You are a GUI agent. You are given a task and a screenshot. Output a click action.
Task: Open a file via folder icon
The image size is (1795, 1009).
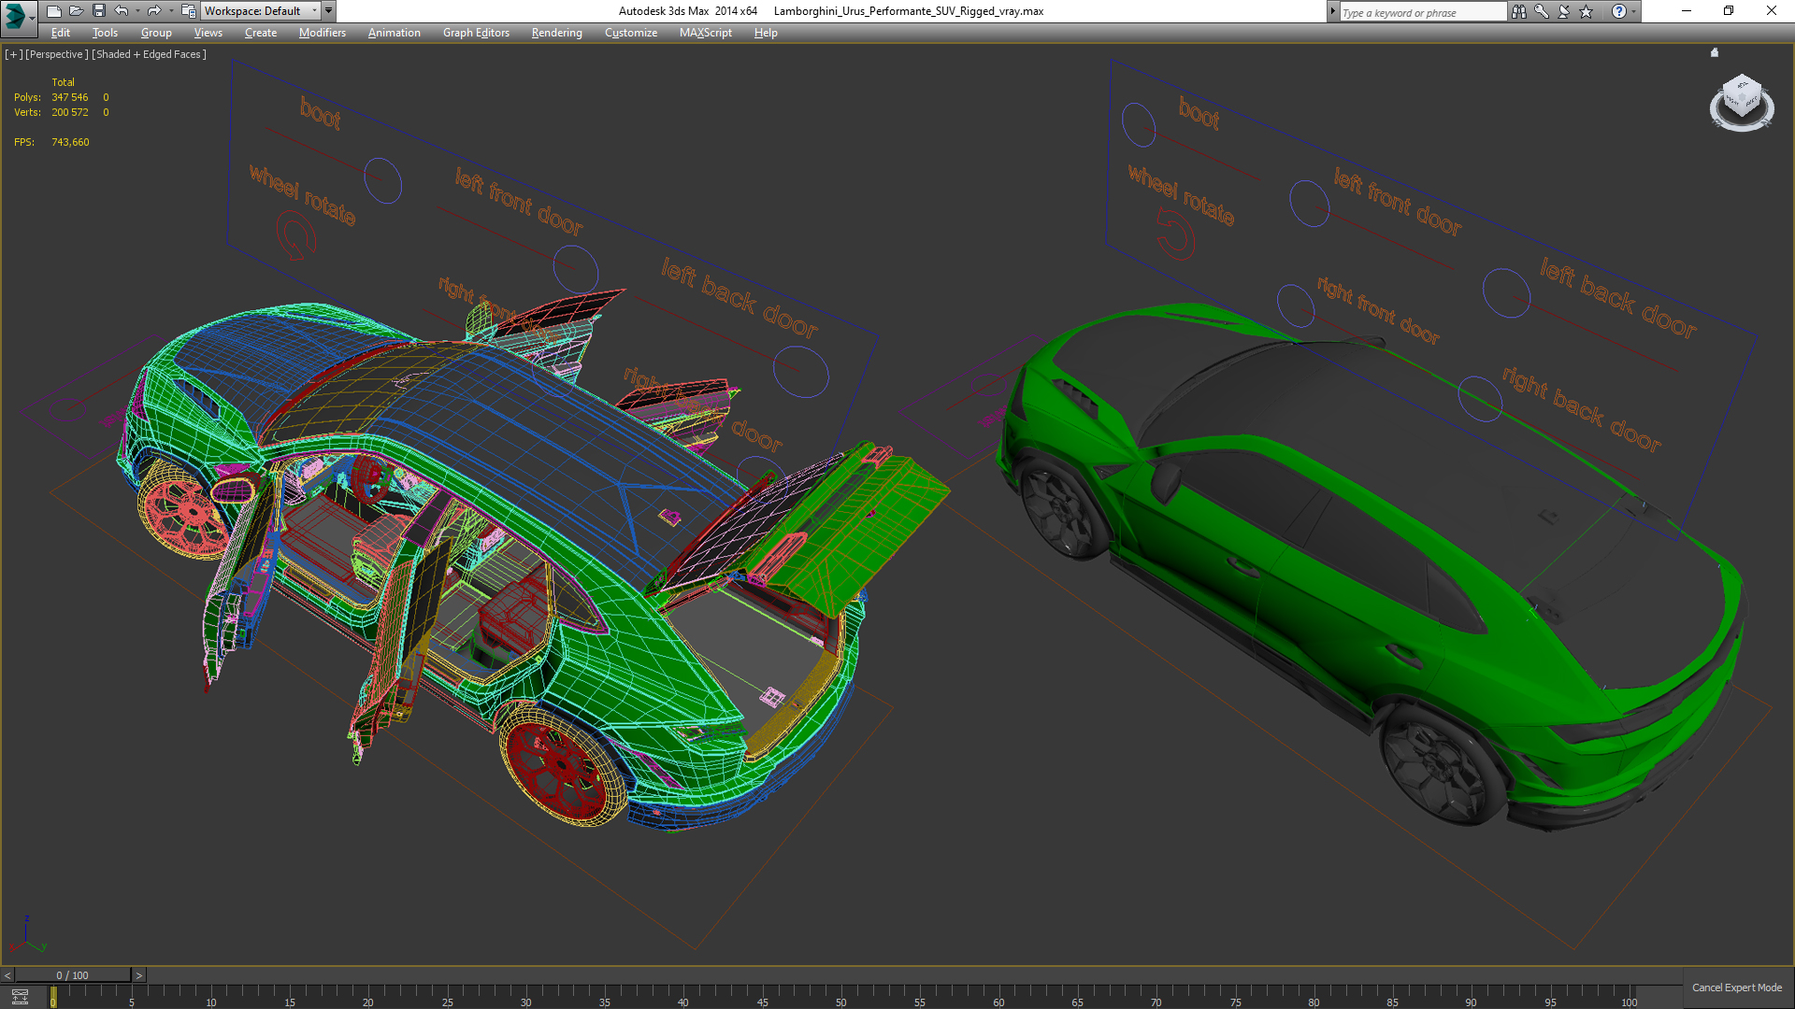pyautogui.click(x=77, y=11)
